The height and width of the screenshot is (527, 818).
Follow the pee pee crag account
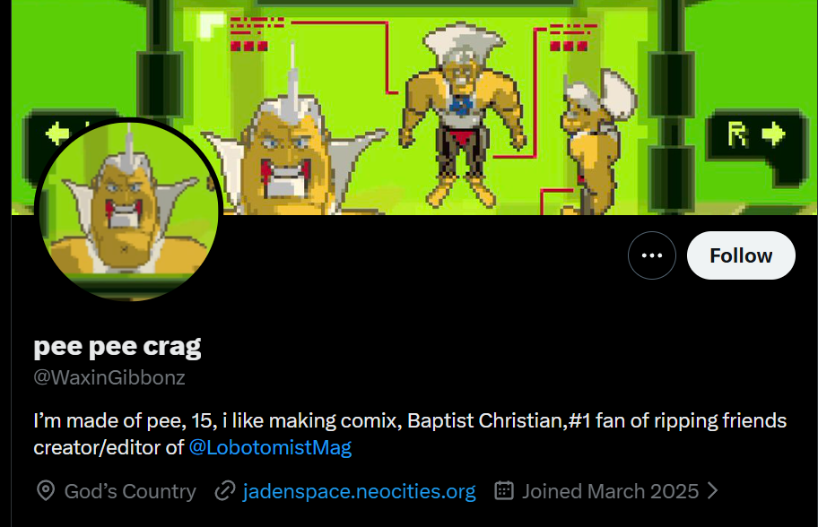coord(741,255)
